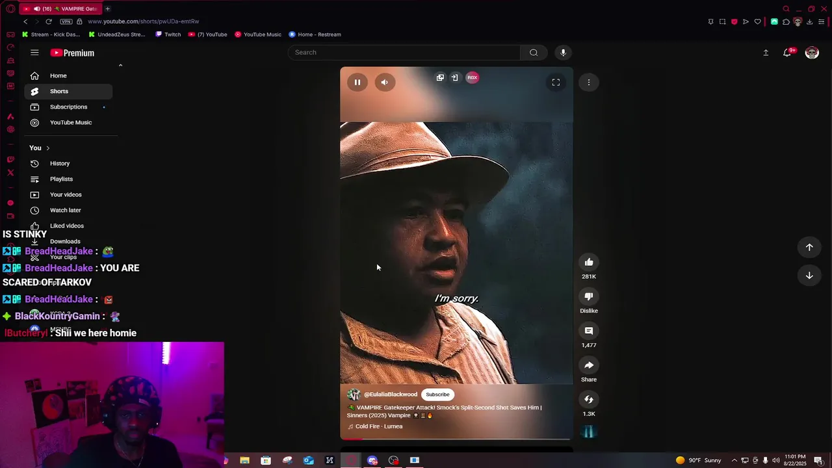Viewport: 832px width, 468px height.
Task: Take a snapshot with the toolbar capture icon
Action: click(x=722, y=21)
